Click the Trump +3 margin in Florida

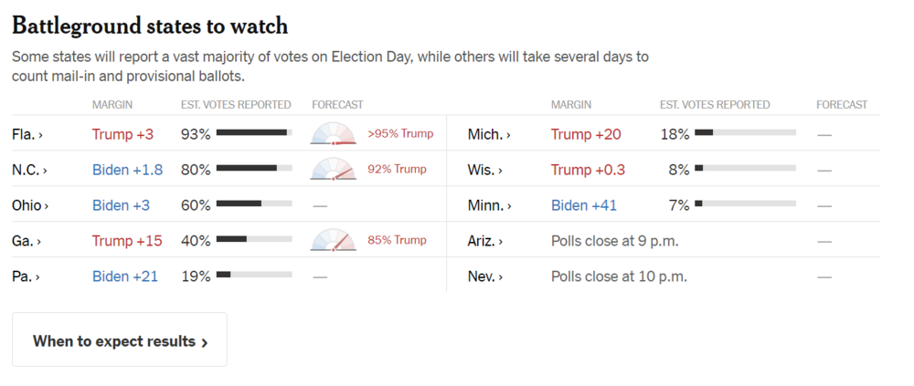[x=122, y=134]
